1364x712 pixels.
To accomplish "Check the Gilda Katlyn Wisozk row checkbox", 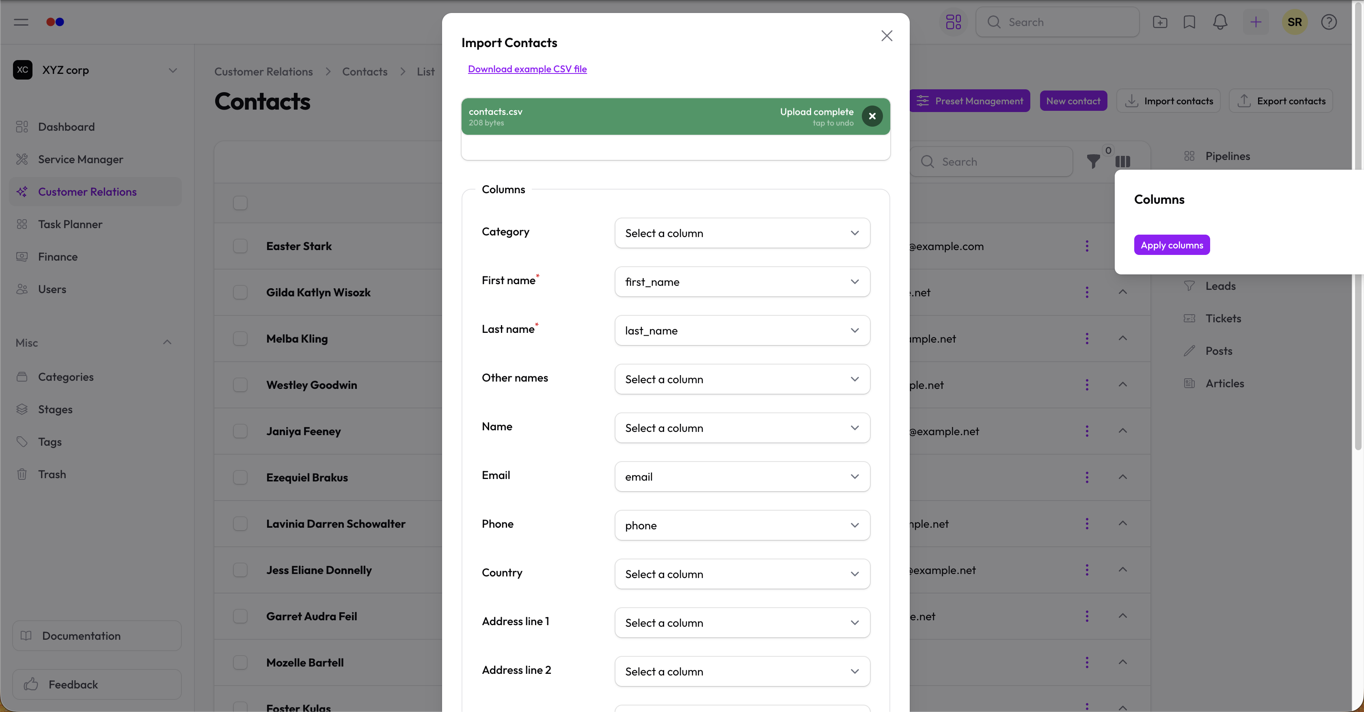I will (x=240, y=292).
